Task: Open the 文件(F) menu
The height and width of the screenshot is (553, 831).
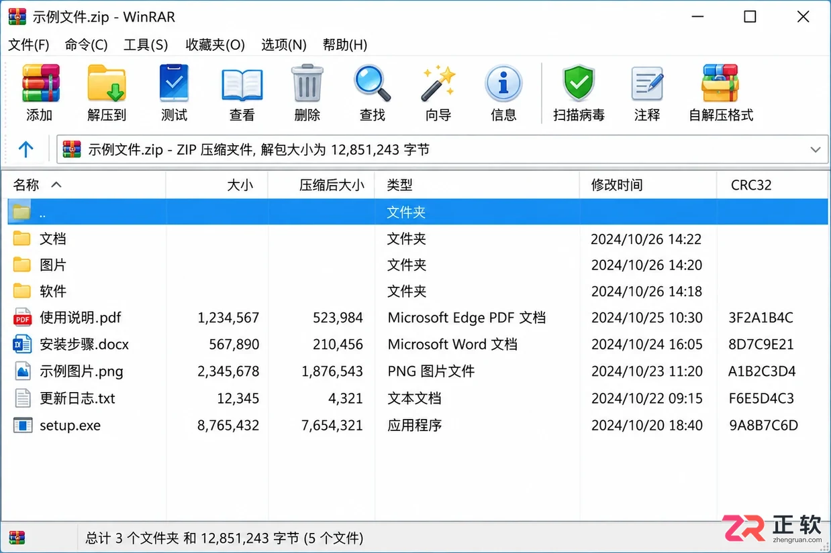Action: pos(29,45)
